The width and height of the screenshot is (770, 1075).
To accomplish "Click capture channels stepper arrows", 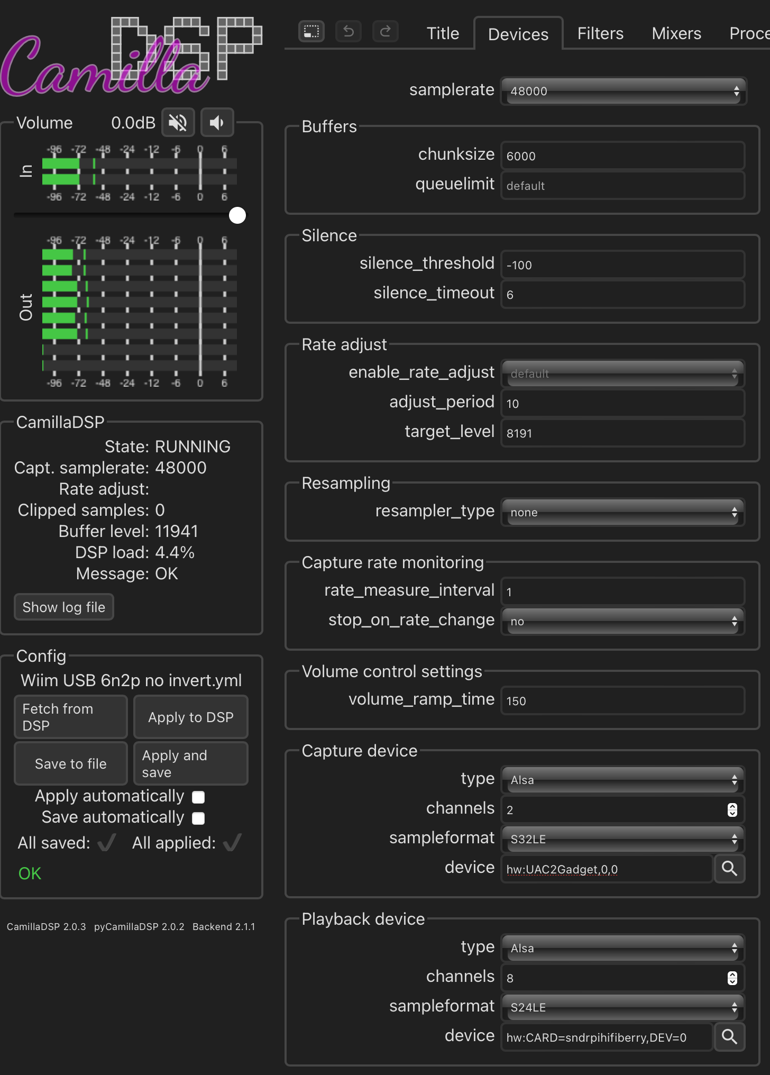I will [732, 810].
